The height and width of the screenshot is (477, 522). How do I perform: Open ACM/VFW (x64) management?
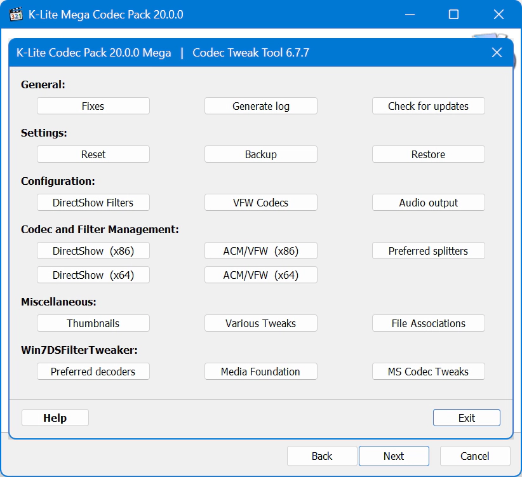(x=260, y=275)
